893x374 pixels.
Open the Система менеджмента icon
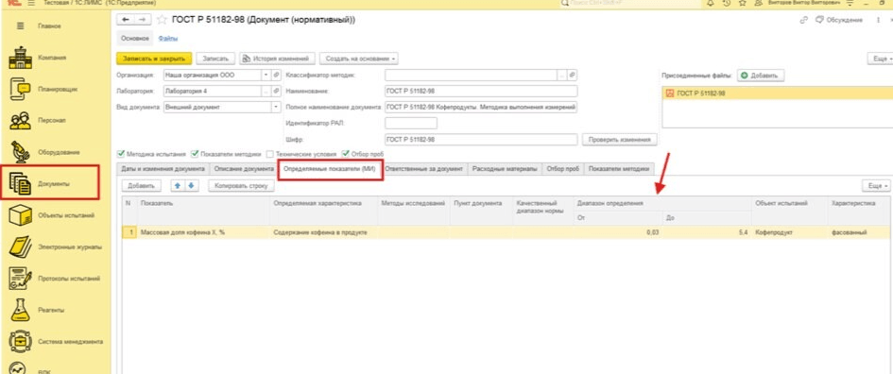pyautogui.click(x=21, y=342)
